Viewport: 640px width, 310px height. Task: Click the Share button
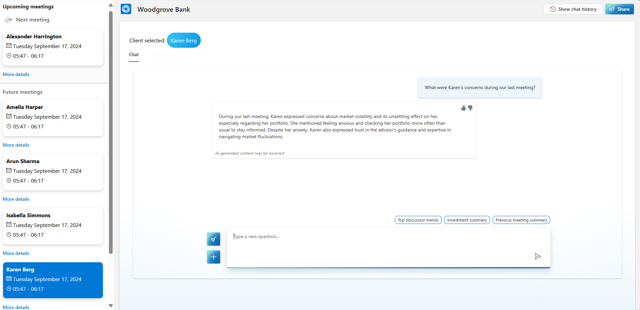pyautogui.click(x=619, y=9)
